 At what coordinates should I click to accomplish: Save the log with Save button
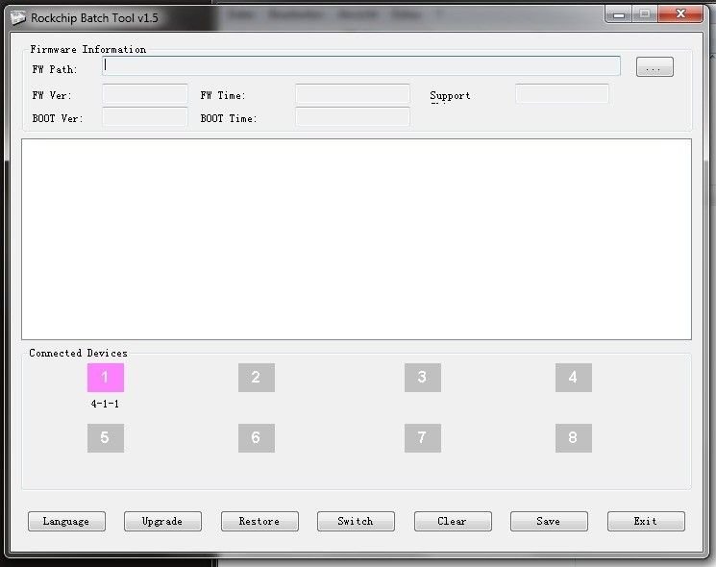(x=549, y=521)
